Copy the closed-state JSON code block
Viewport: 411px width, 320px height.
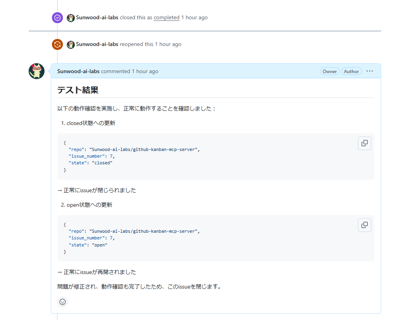[364, 143]
